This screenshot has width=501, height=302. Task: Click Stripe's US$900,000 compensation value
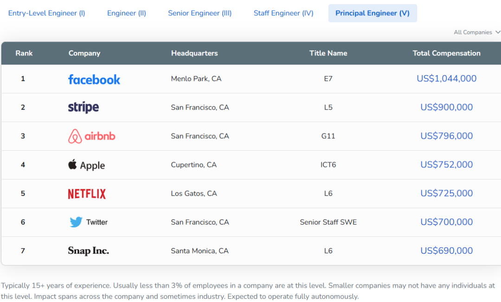click(x=446, y=108)
